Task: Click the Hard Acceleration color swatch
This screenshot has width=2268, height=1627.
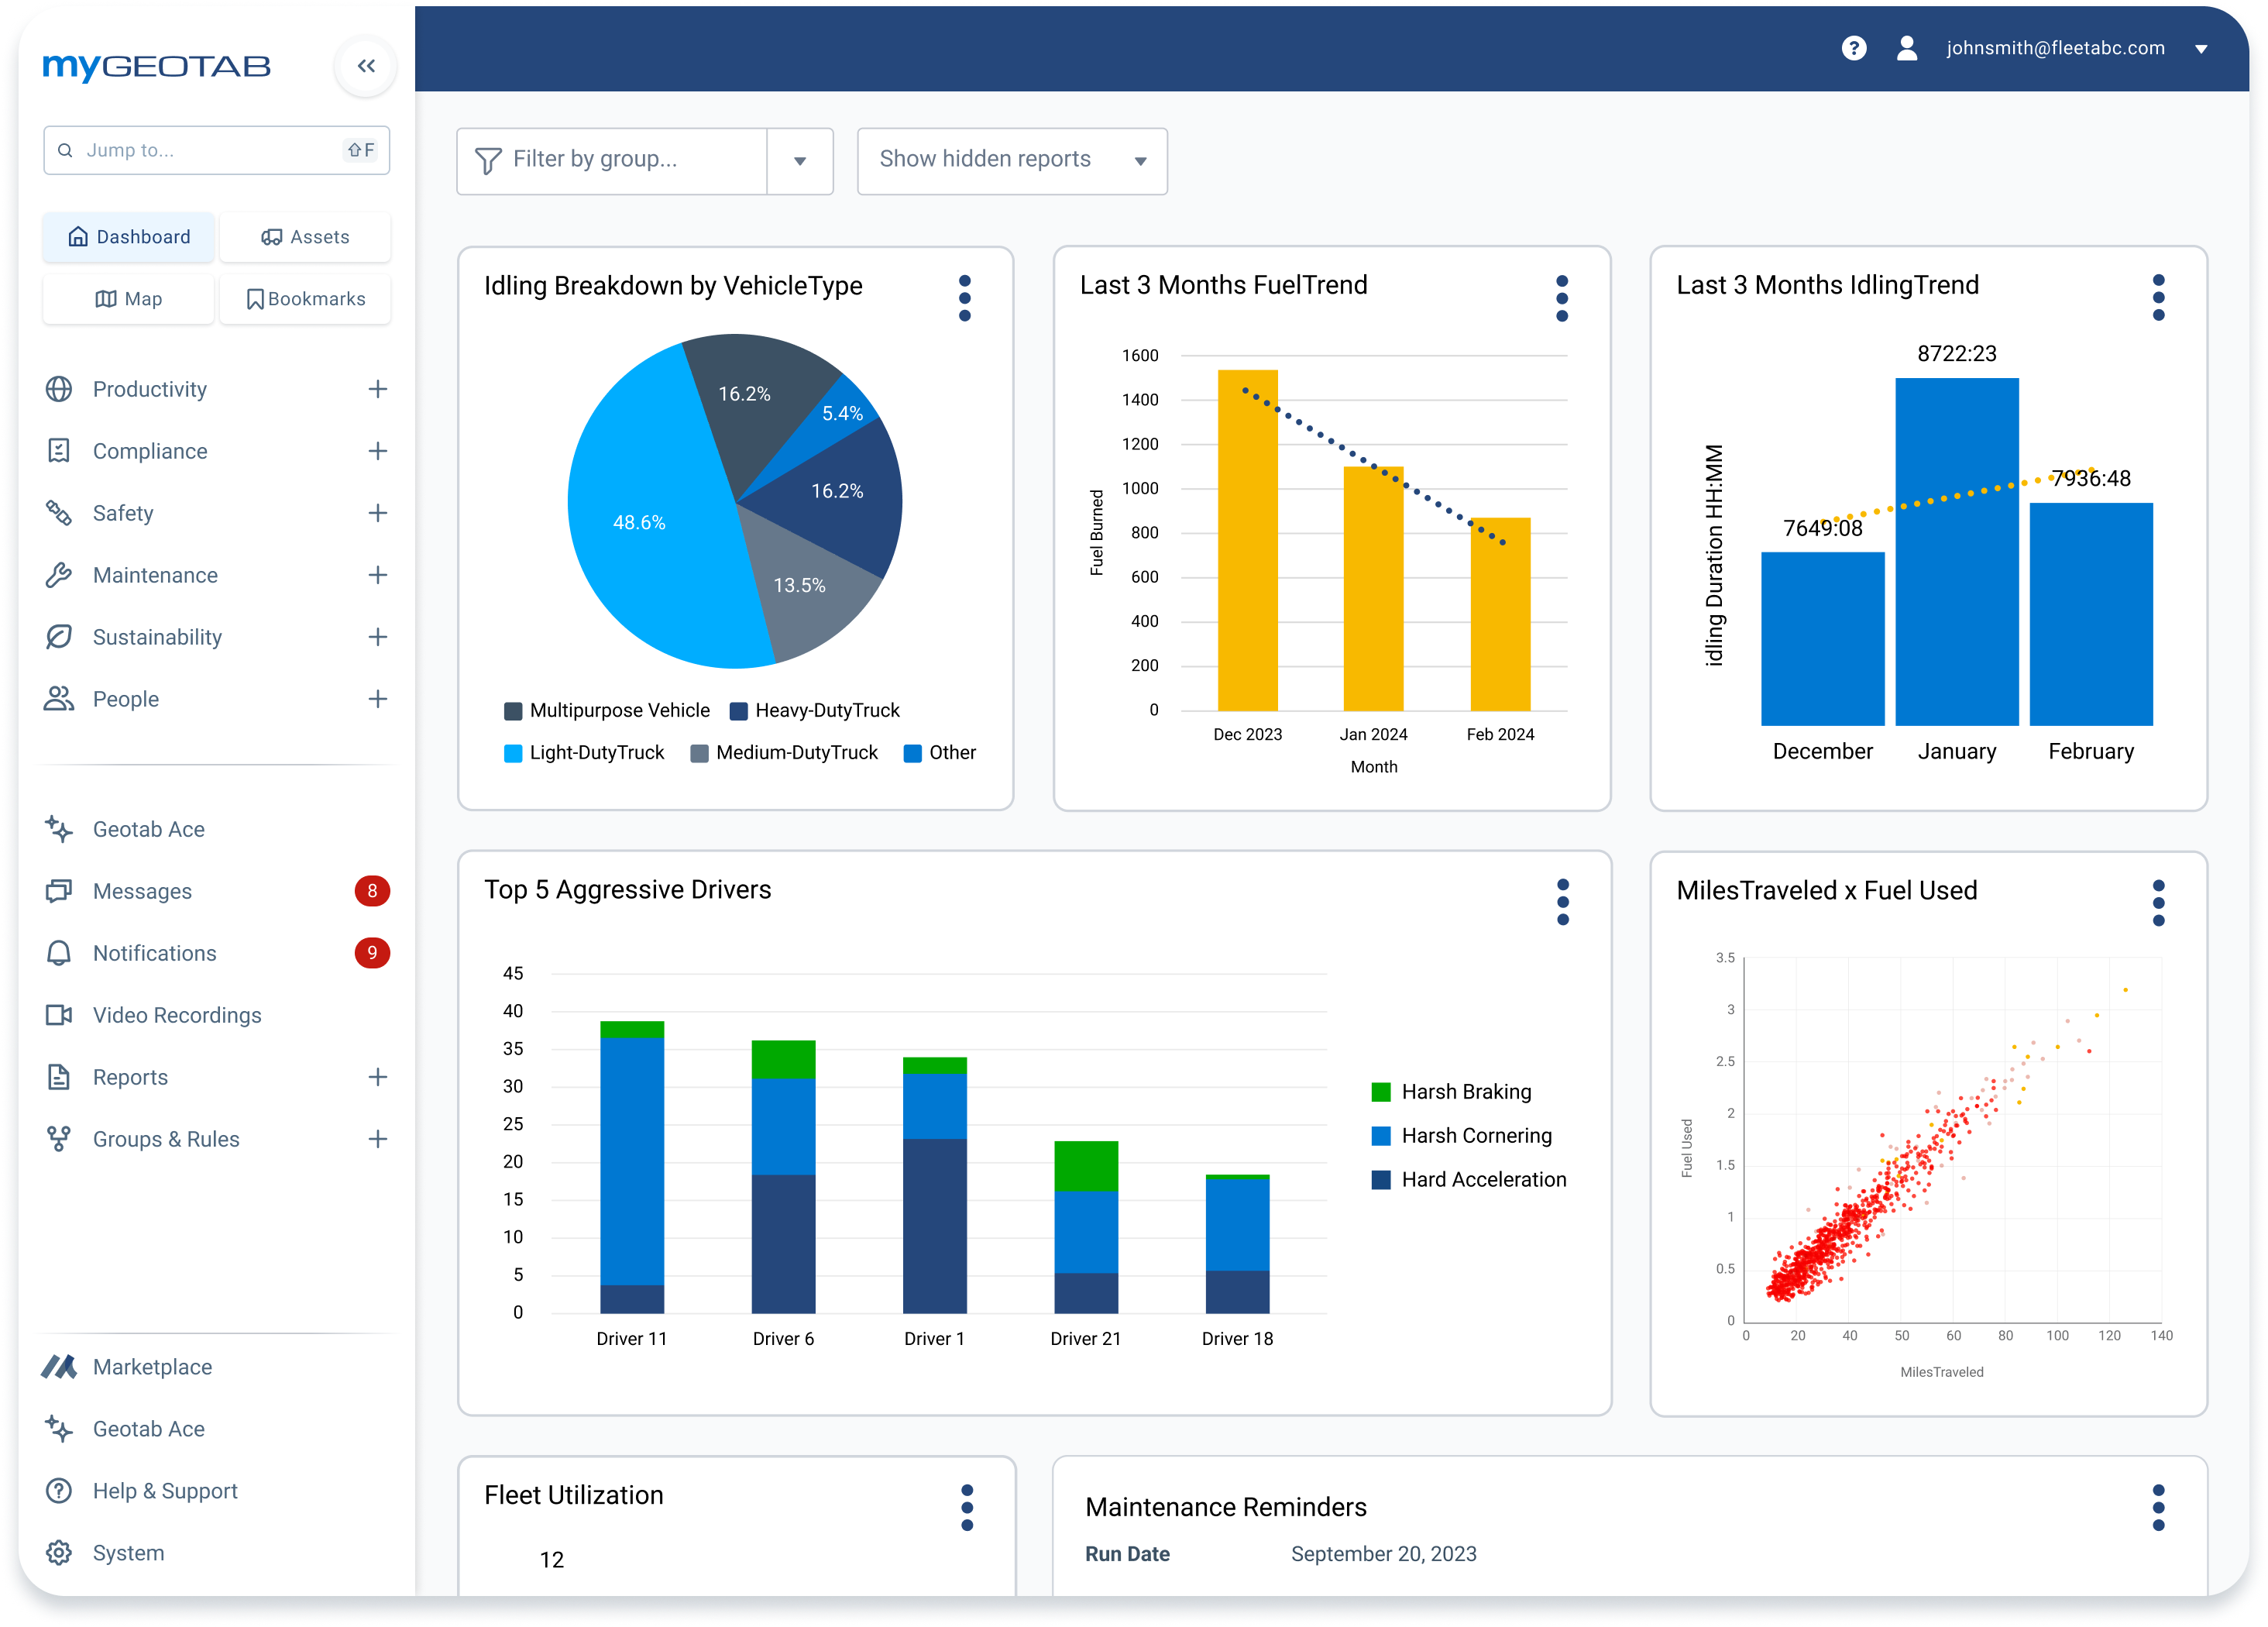Action: 1380,1179
